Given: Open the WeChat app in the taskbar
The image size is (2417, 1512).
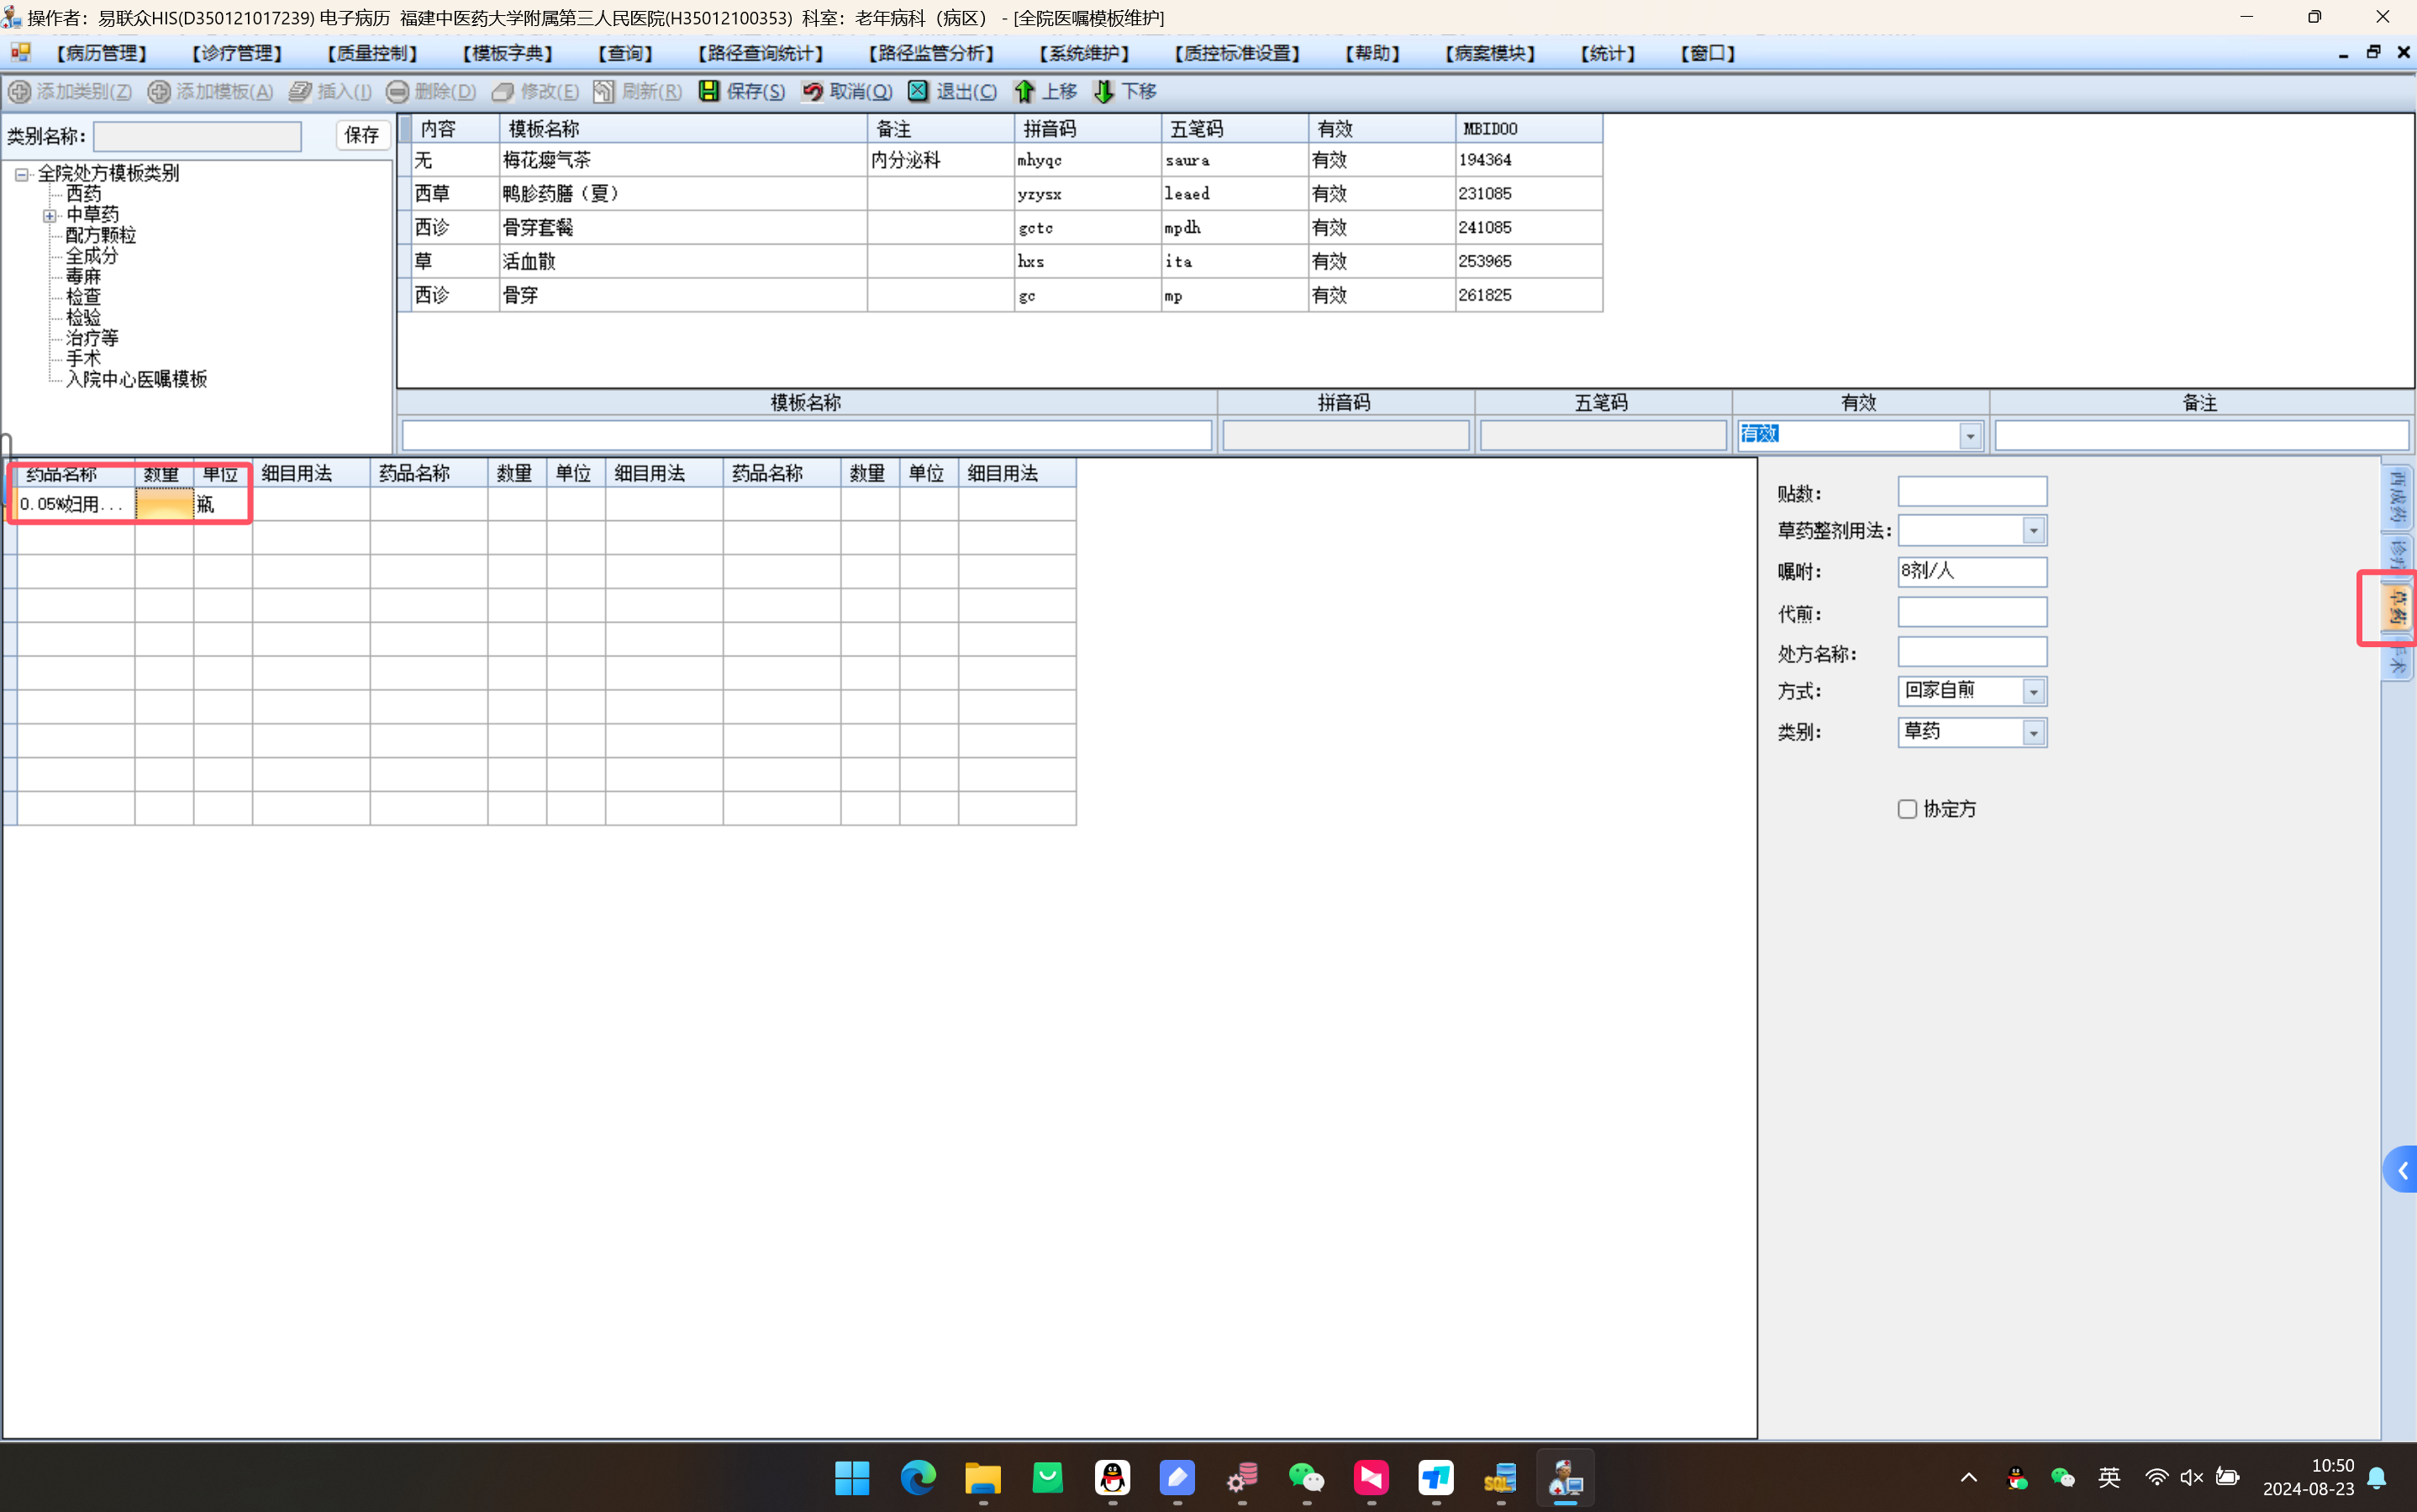Looking at the screenshot, I should 1306,1477.
